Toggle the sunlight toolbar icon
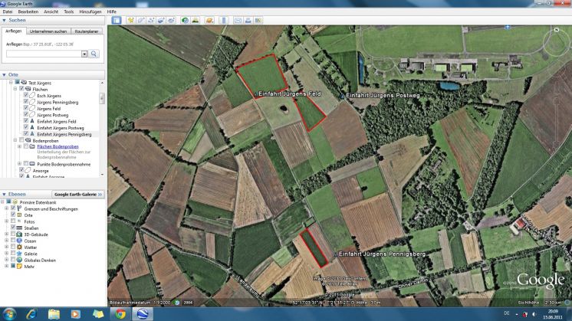The width and height of the screenshot is (572, 321). [196, 20]
